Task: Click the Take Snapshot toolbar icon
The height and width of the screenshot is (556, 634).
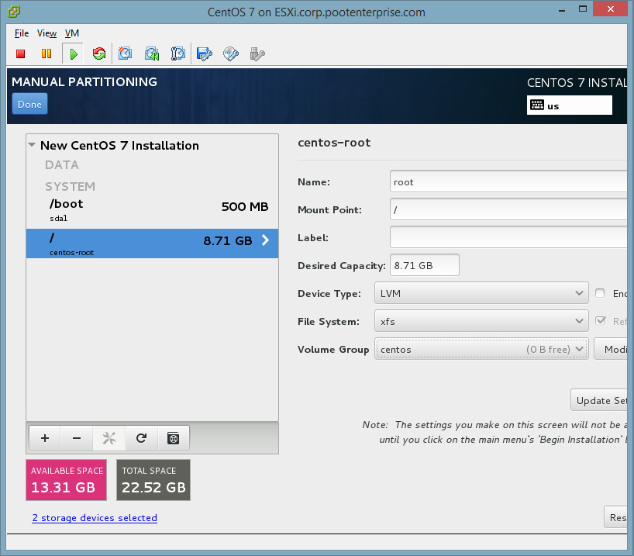Action: pos(126,54)
